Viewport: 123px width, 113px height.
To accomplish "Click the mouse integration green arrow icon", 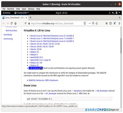I will [x=107, y=110].
